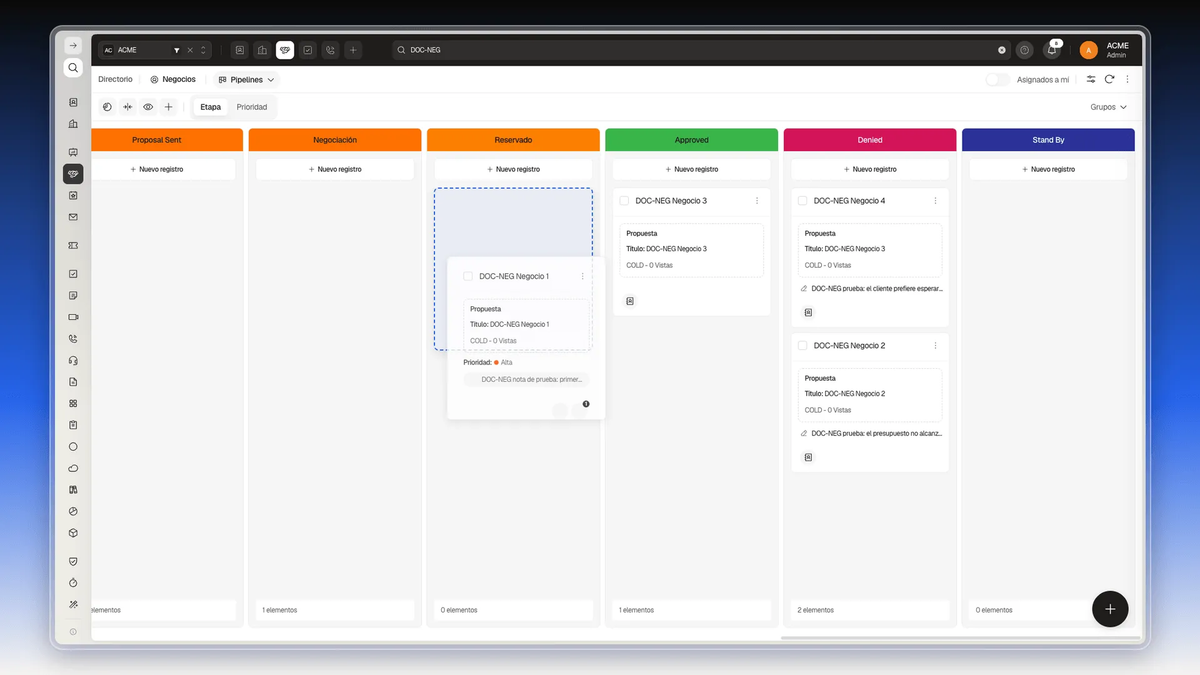
Task: Open the headset support icon in sidebar
Action: click(73, 361)
